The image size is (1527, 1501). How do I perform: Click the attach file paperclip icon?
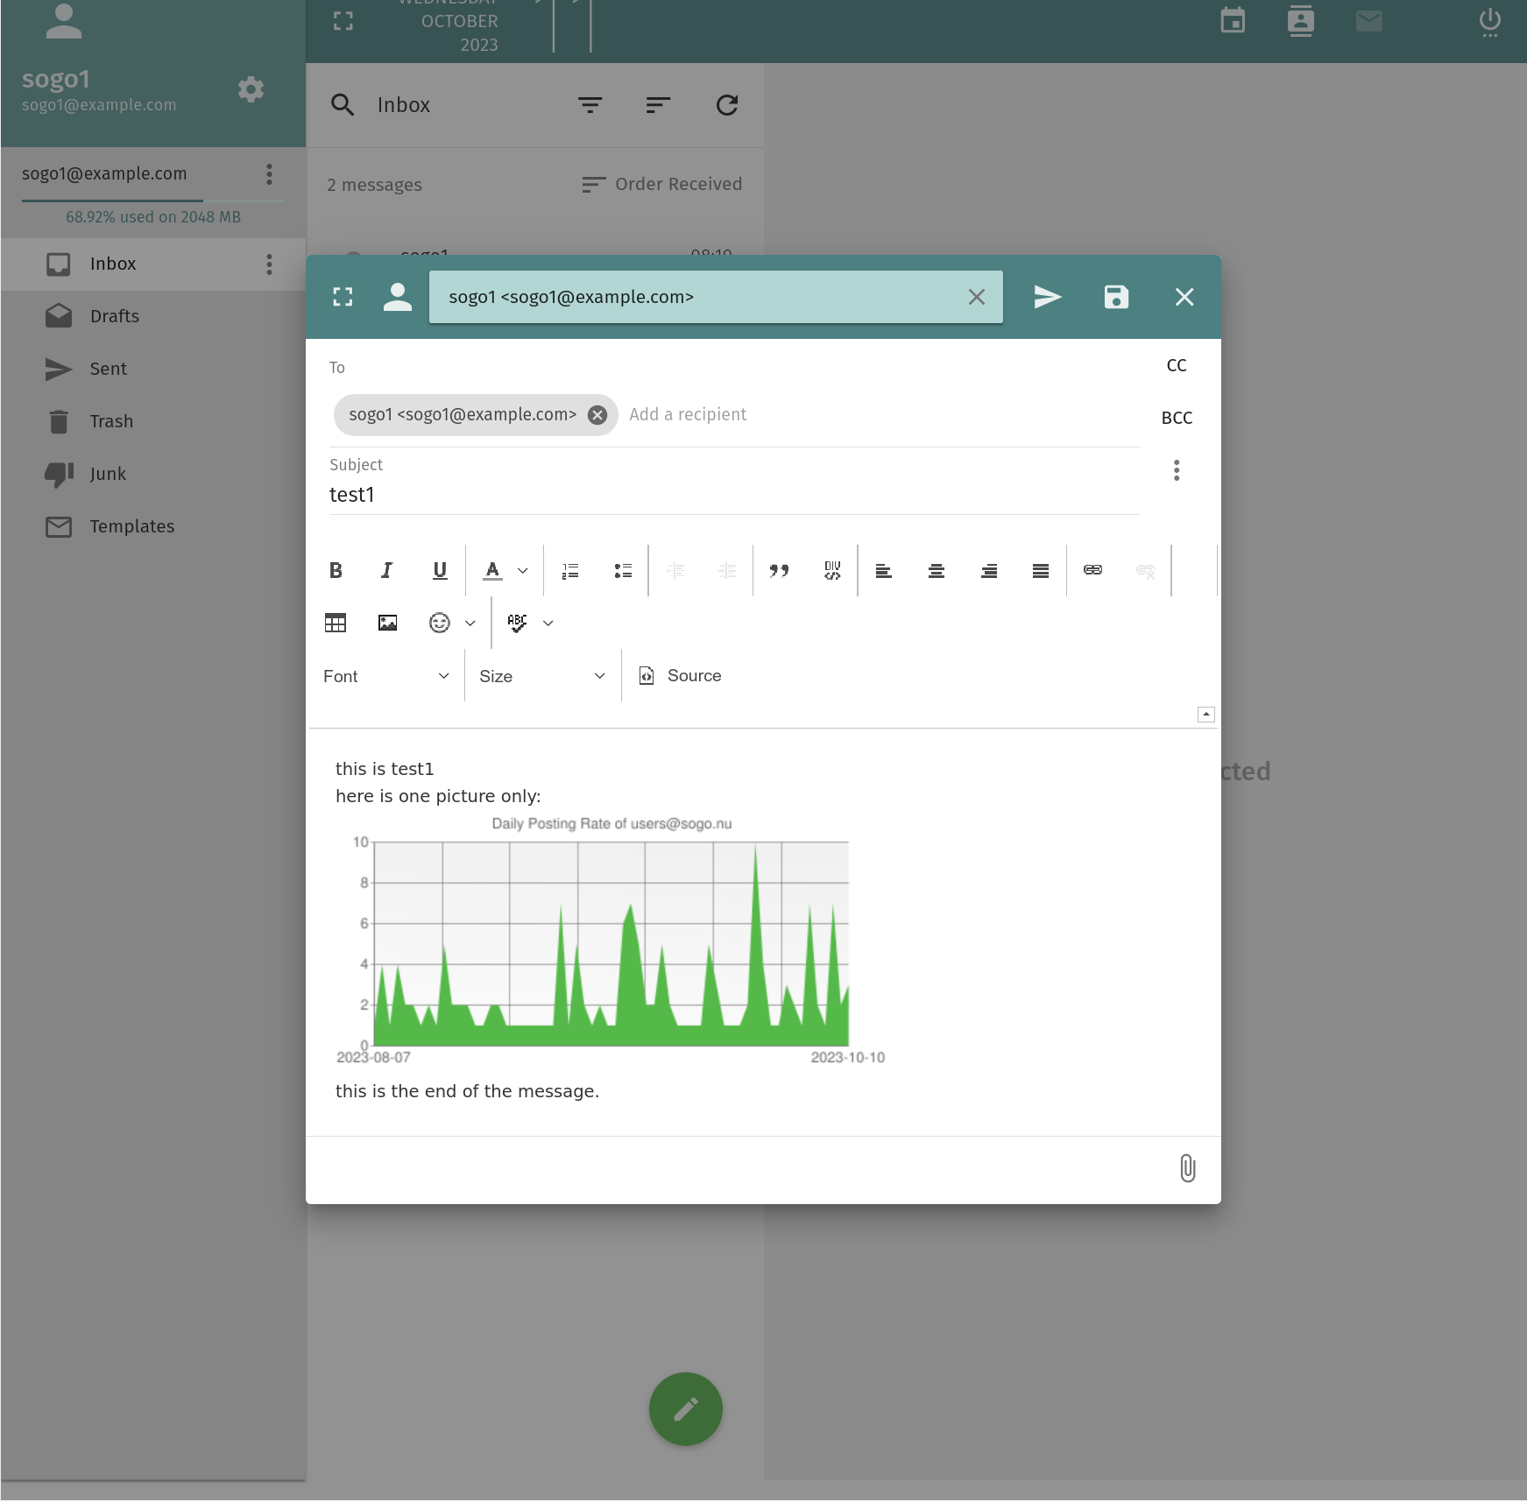[x=1187, y=1168]
